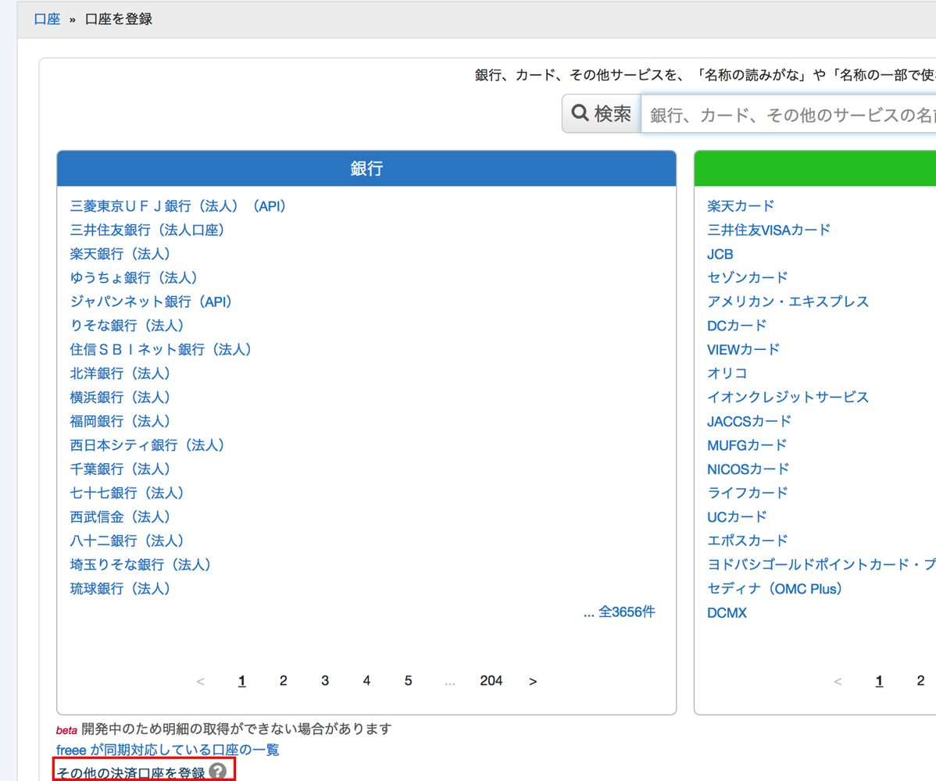Click card list current page 1

(879, 681)
